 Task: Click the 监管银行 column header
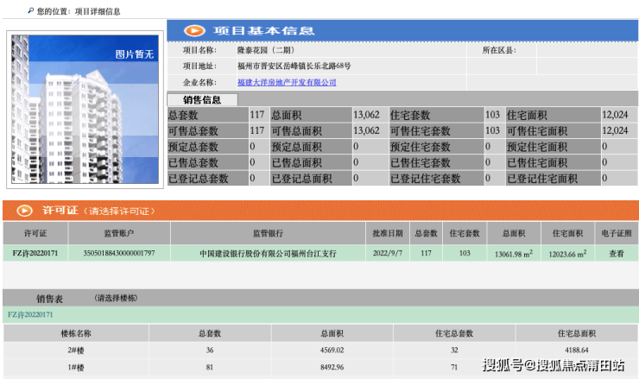point(267,233)
